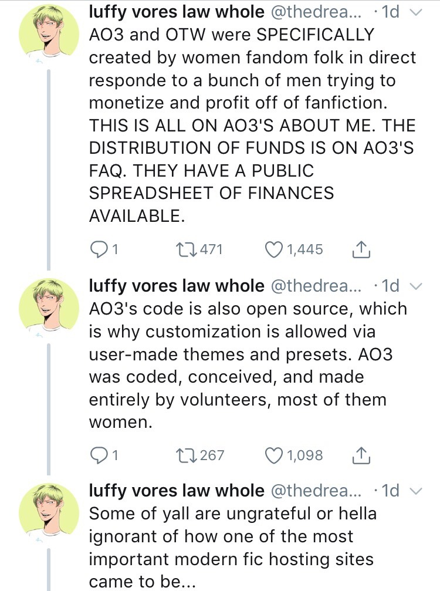Share the open source code tweet
440x591 pixels.
[x=359, y=455]
